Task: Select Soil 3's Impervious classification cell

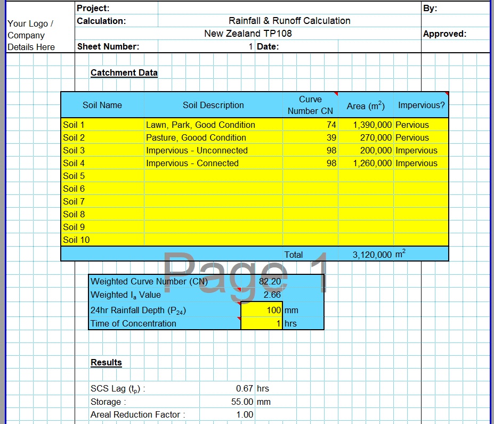Action: coord(420,150)
